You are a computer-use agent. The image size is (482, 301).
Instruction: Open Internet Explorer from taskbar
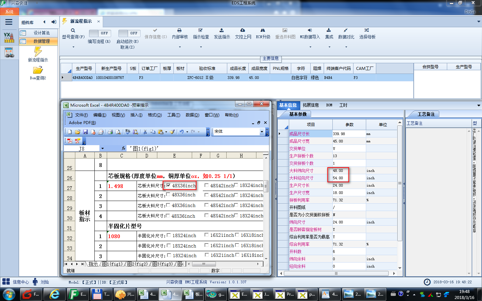(55, 294)
